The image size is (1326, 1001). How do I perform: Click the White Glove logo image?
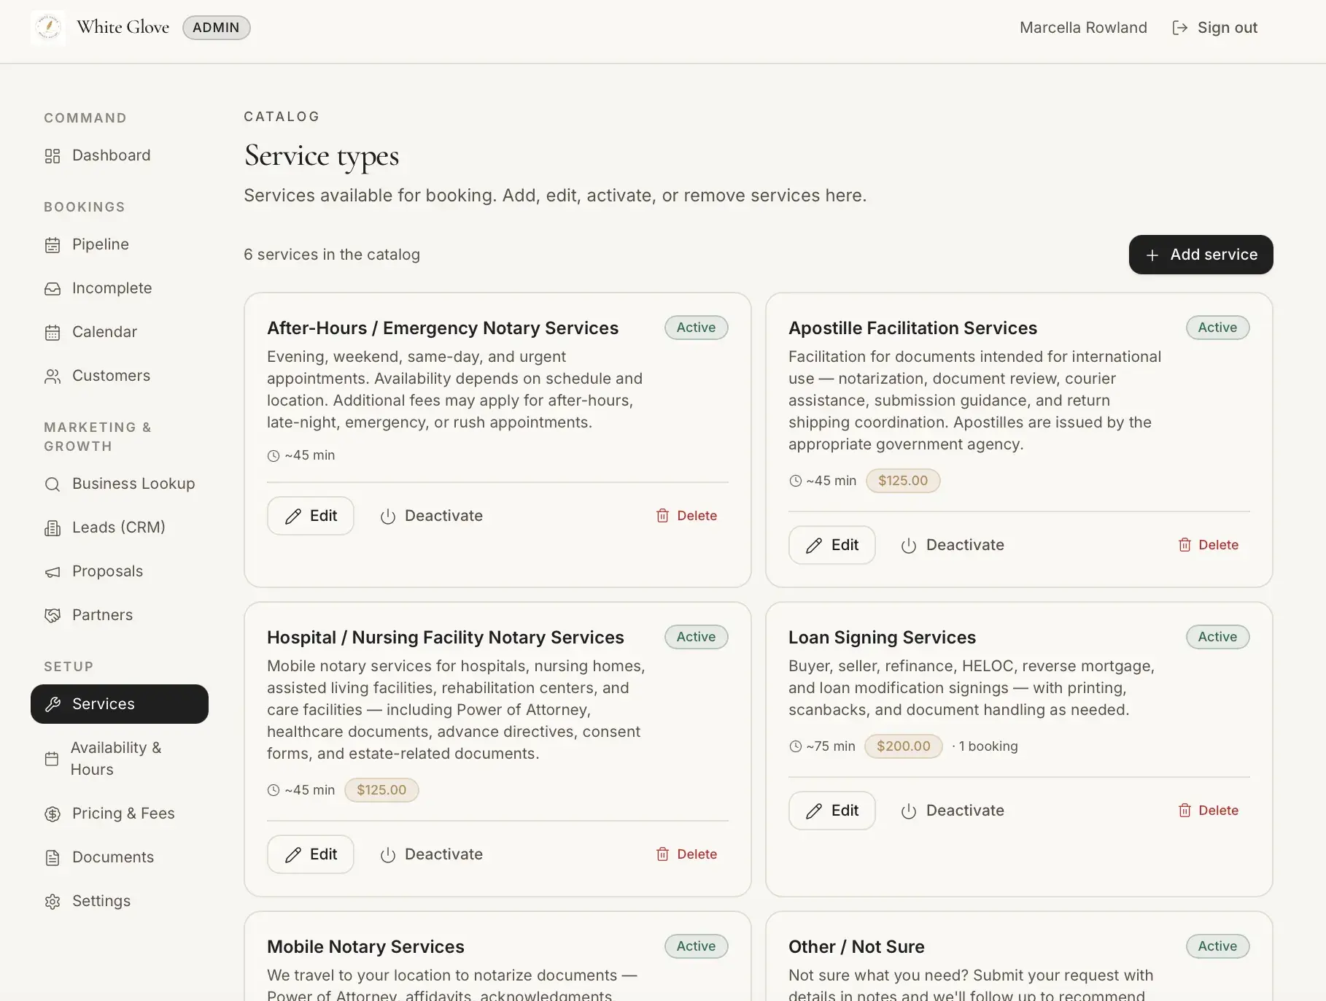(48, 28)
